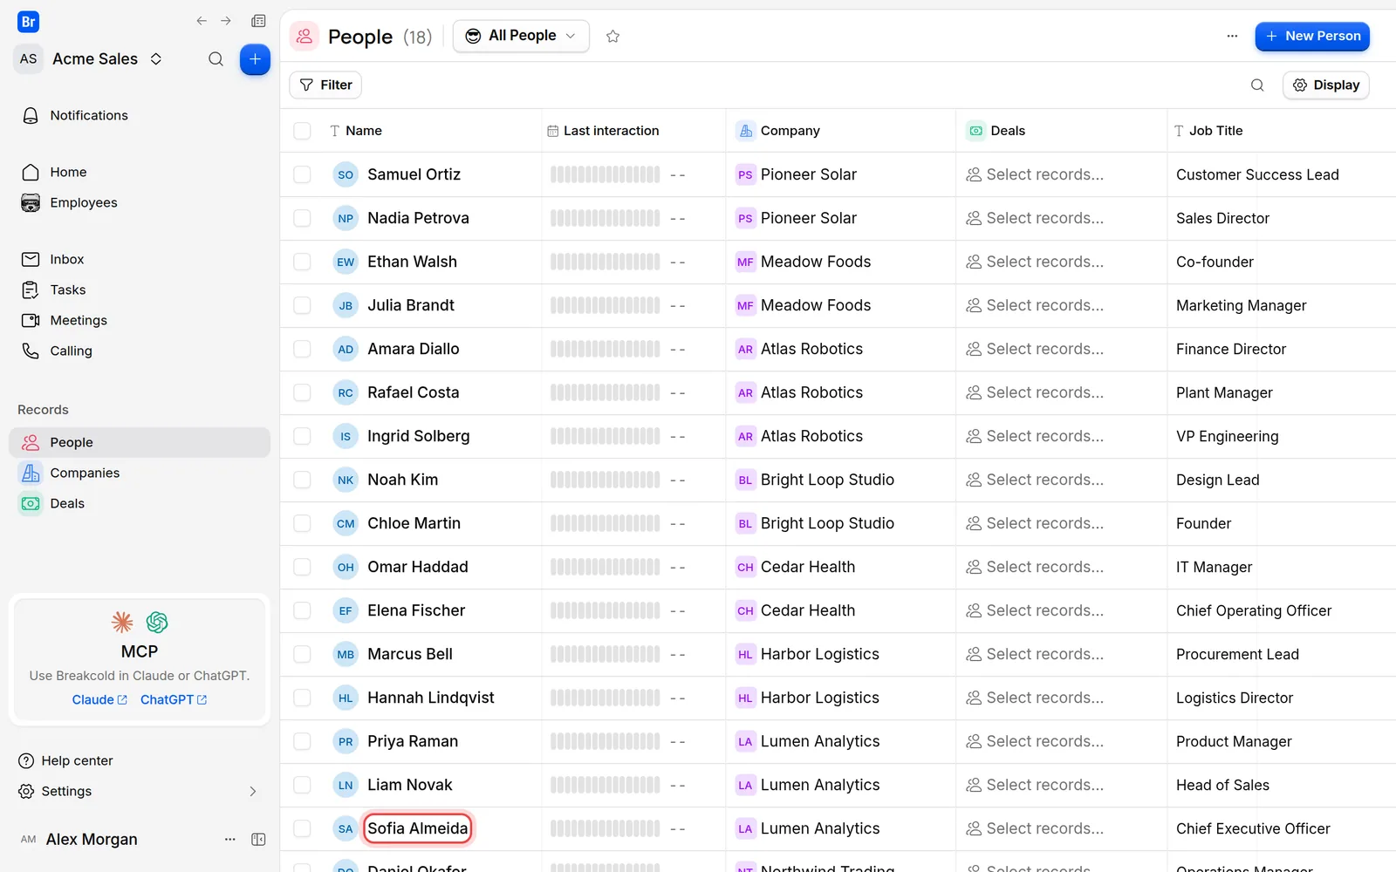Screen dimensions: 1396x872
Task: Click Samuel Ortiz's SO avatar
Action: 346,174
